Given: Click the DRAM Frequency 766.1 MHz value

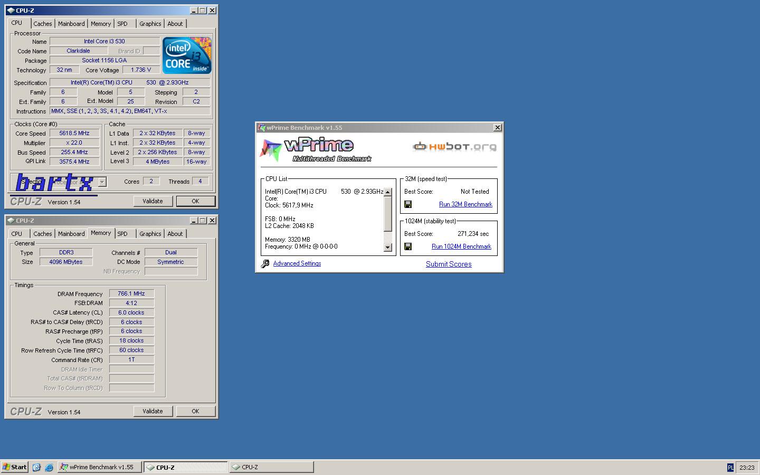Looking at the screenshot, I should (x=131, y=293).
